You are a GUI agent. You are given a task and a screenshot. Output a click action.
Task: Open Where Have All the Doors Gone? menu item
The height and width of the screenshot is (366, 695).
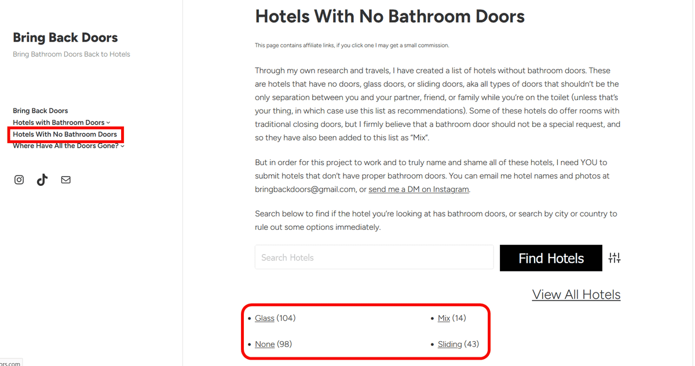(x=65, y=146)
